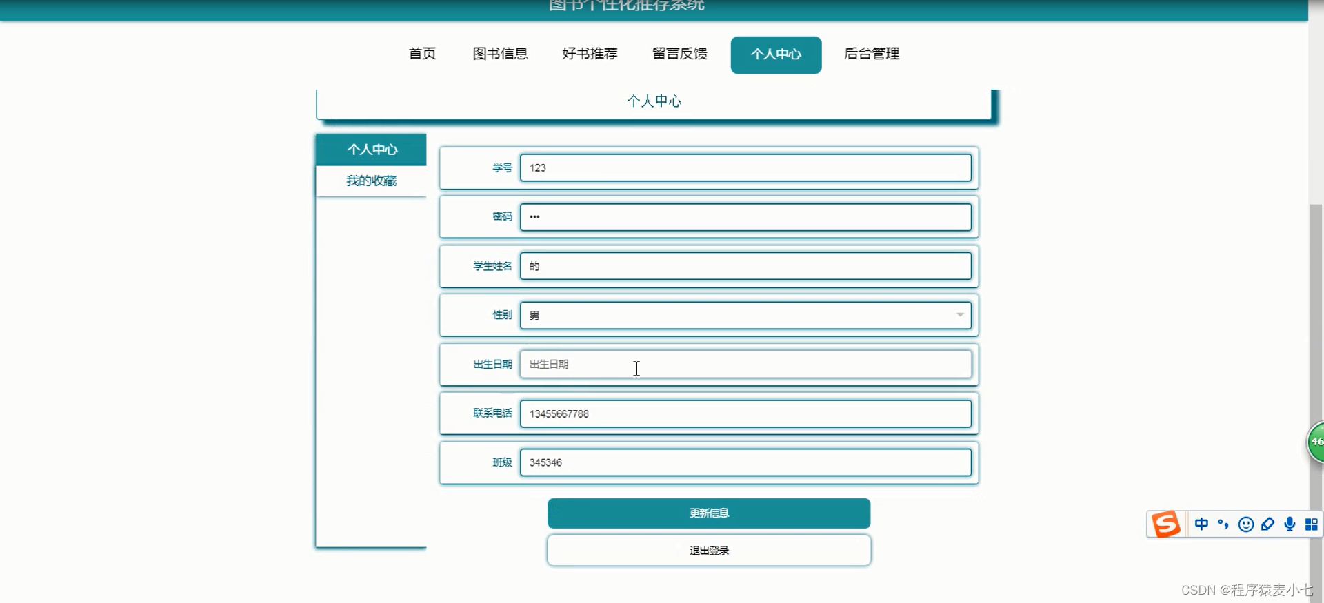
Task: Open the 首页 navigation tab
Action: click(x=422, y=54)
